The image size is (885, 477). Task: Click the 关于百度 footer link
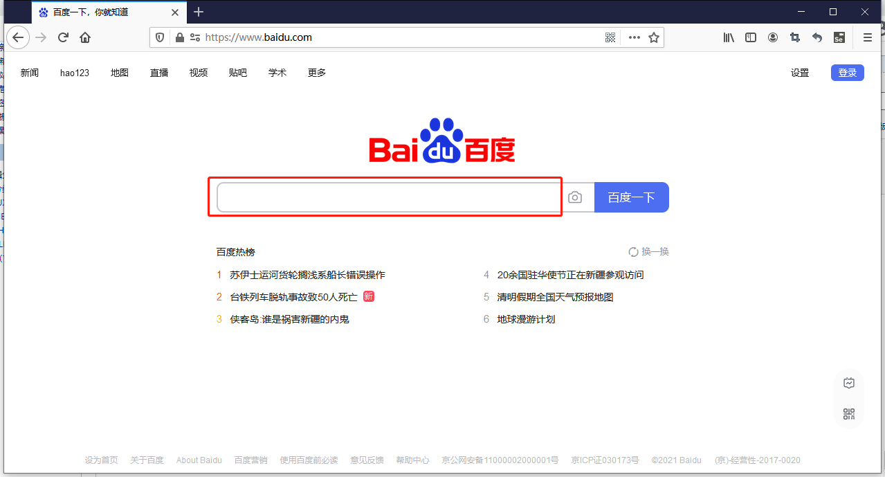pos(147,460)
